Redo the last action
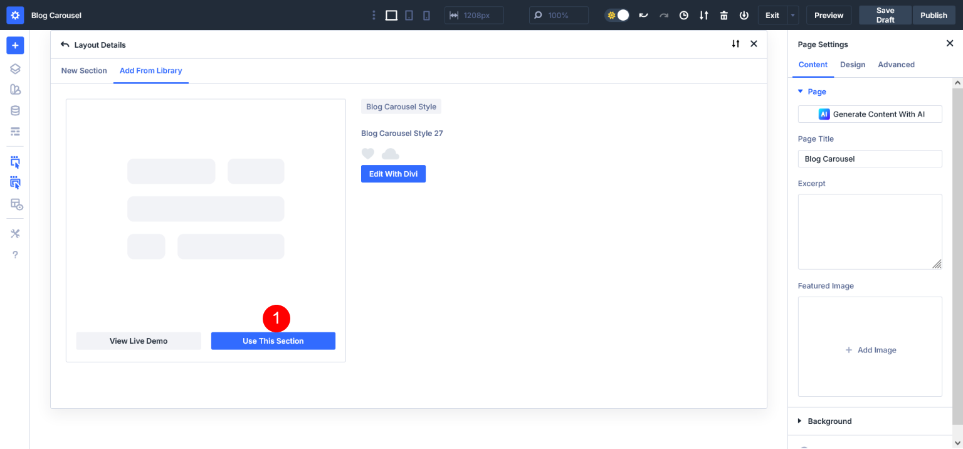 coord(664,15)
